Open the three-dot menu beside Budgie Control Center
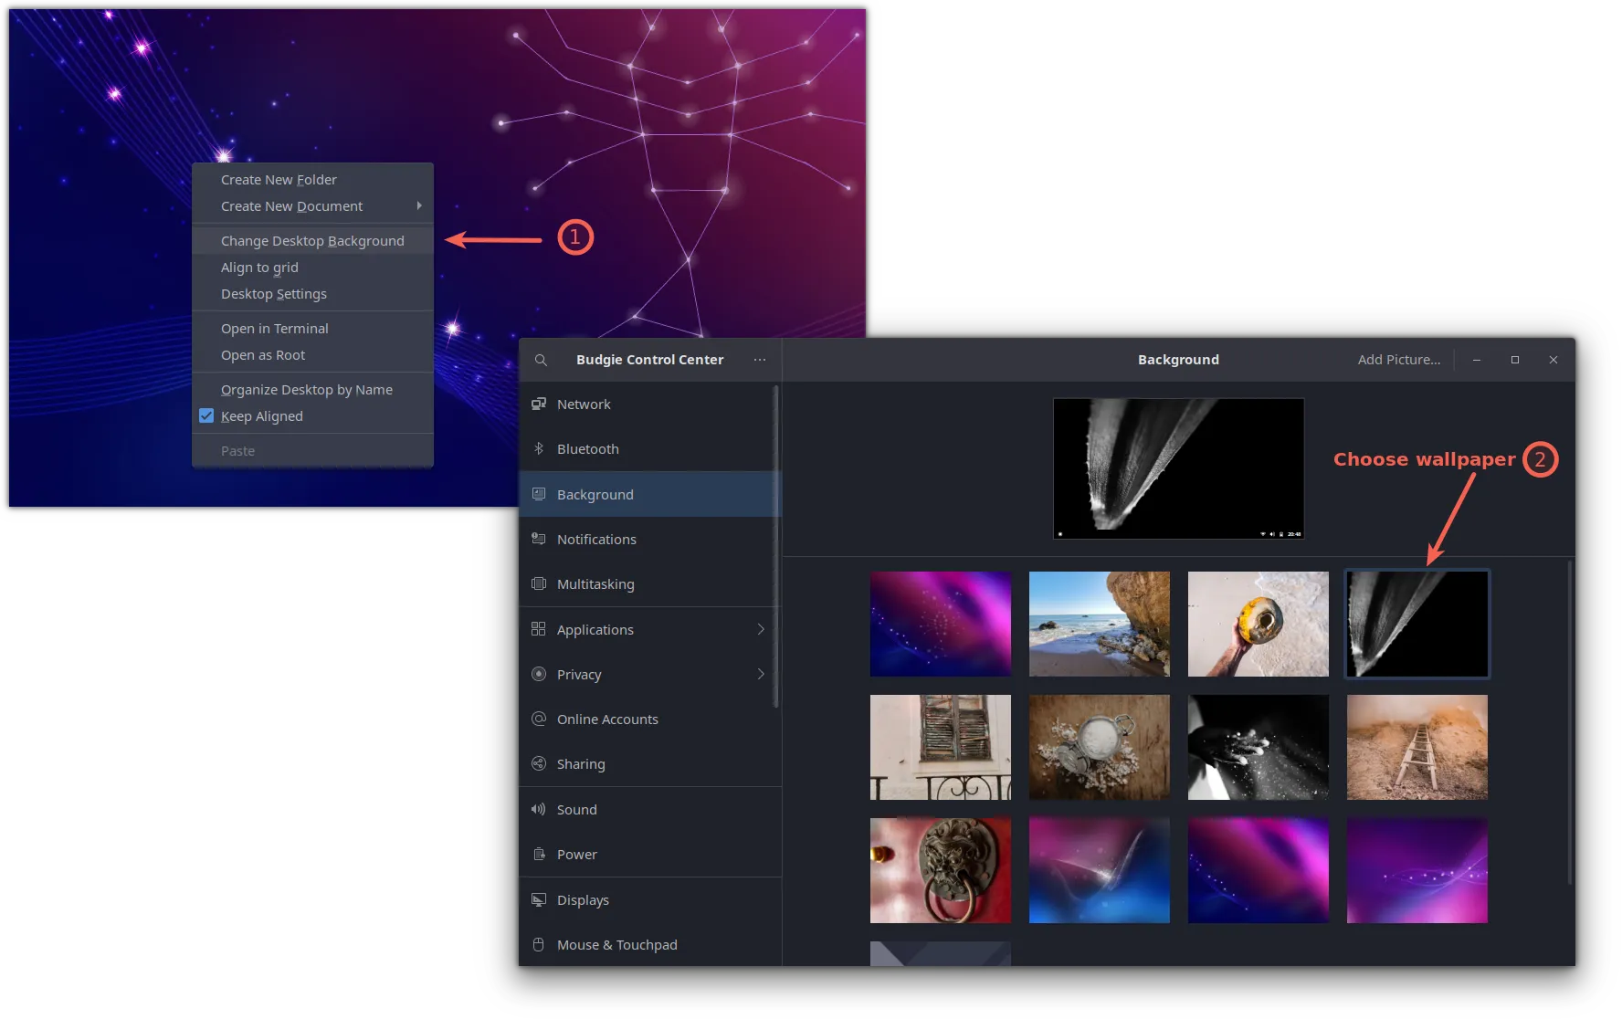 tap(759, 360)
